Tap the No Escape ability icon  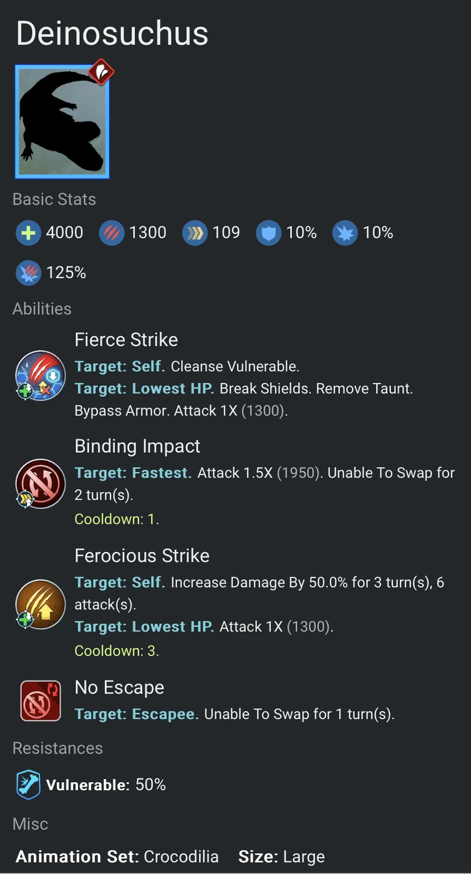point(41,700)
